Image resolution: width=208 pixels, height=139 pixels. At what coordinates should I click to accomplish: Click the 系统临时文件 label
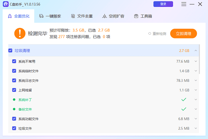[28, 71]
